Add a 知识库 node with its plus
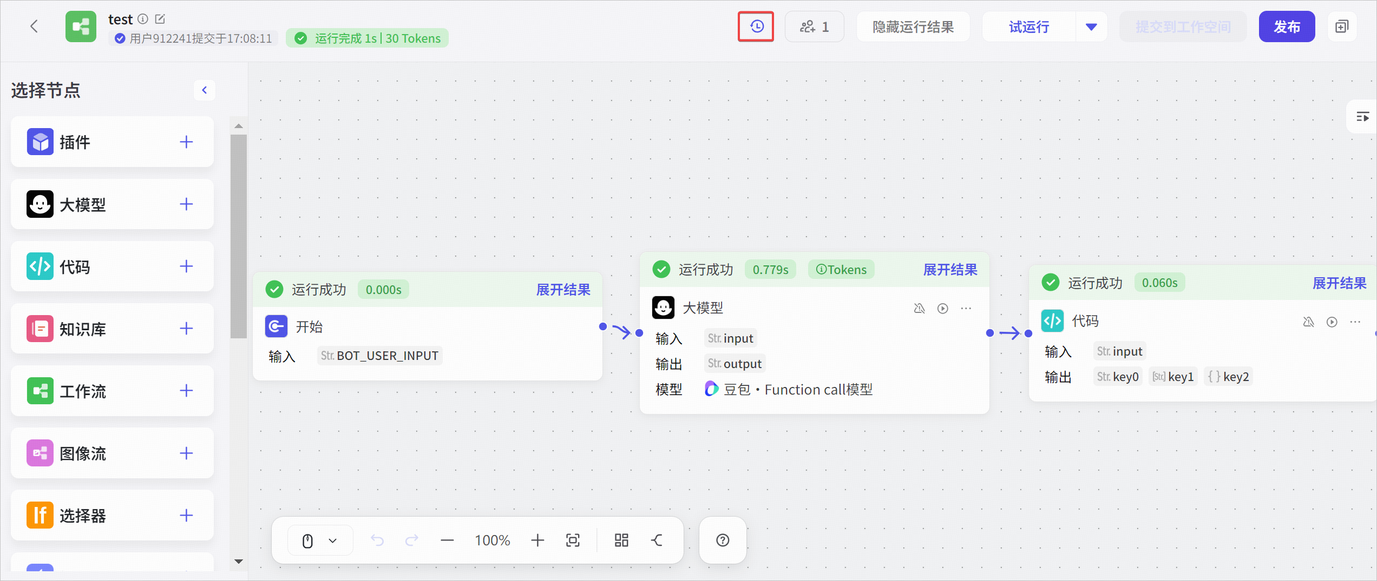1377x581 pixels. point(186,329)
